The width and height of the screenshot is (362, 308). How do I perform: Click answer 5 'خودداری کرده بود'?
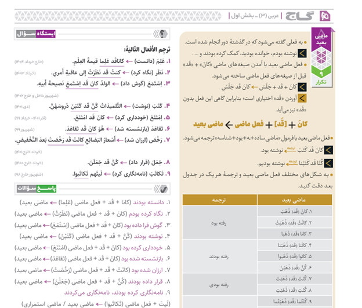[143, 248]
